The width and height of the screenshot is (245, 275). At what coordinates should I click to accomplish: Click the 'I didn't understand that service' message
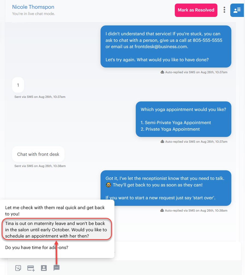click(x=166, y=46)
